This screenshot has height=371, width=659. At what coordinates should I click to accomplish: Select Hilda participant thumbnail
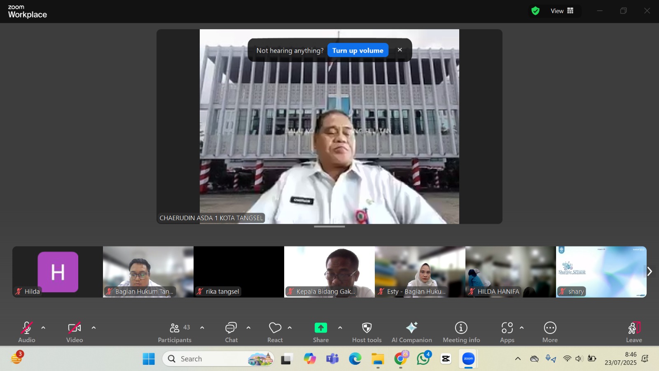[58, 272]
